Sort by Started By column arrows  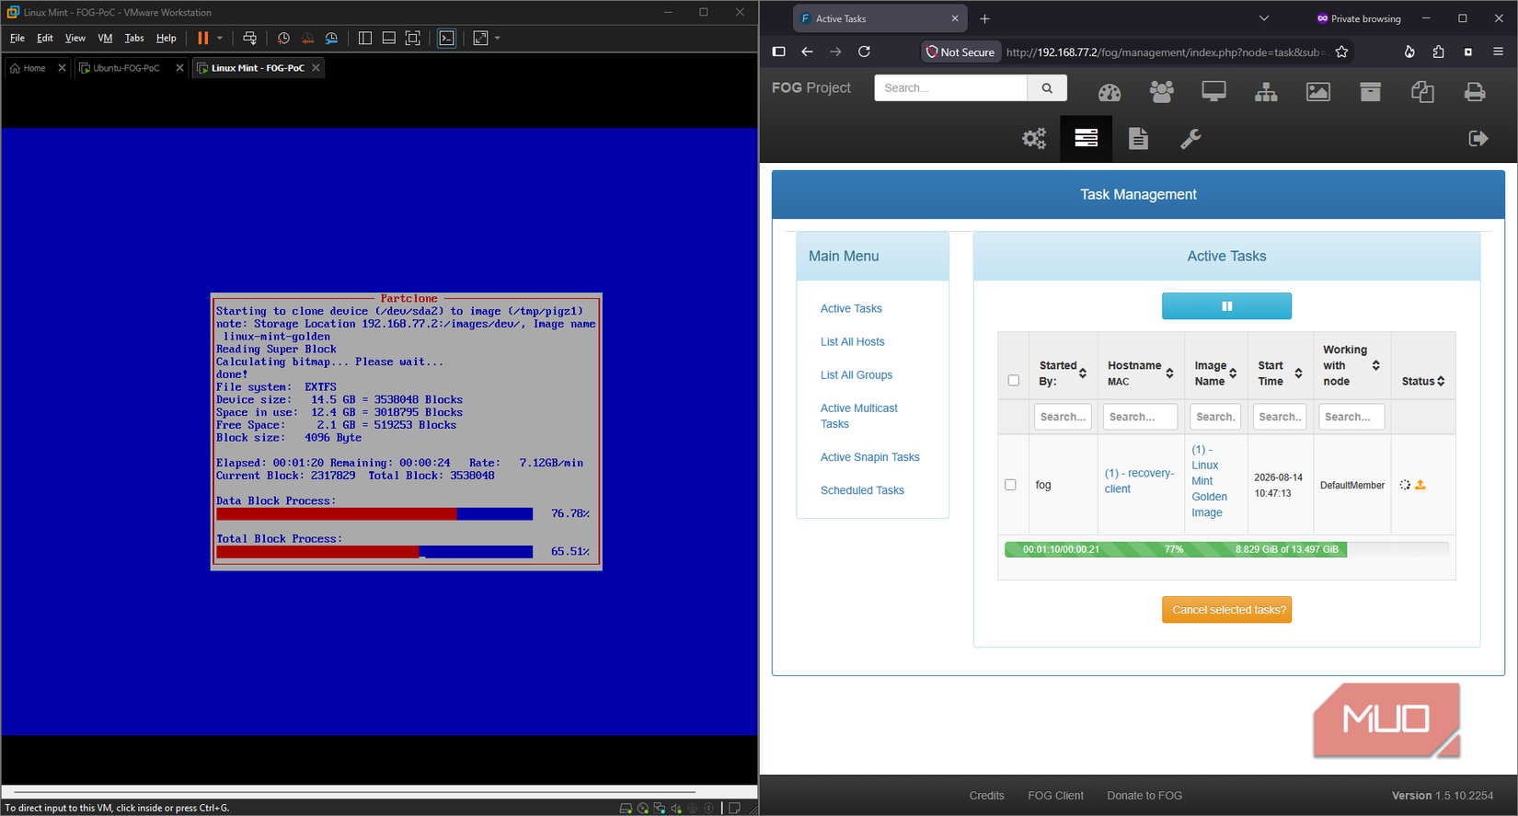tap(1083, 373)
